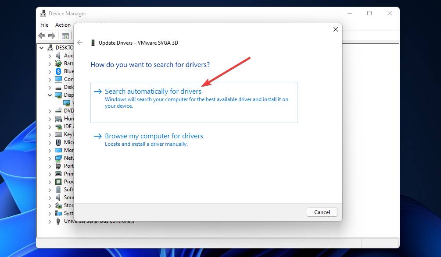Close the Device Manager window
Image resolution: width=441 pixels, height=257 pixels.
pyautogui.click(x=390, y=13)
